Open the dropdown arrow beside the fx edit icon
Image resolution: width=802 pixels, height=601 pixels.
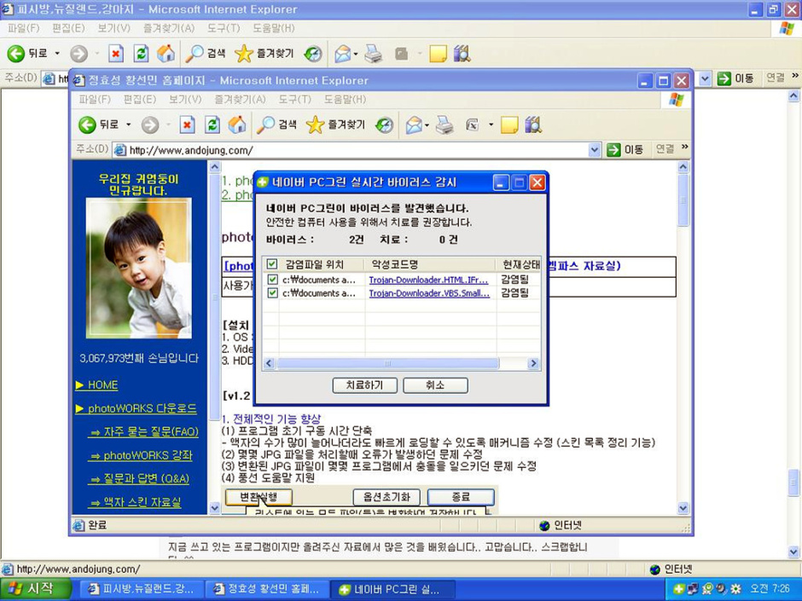(491, 124)
